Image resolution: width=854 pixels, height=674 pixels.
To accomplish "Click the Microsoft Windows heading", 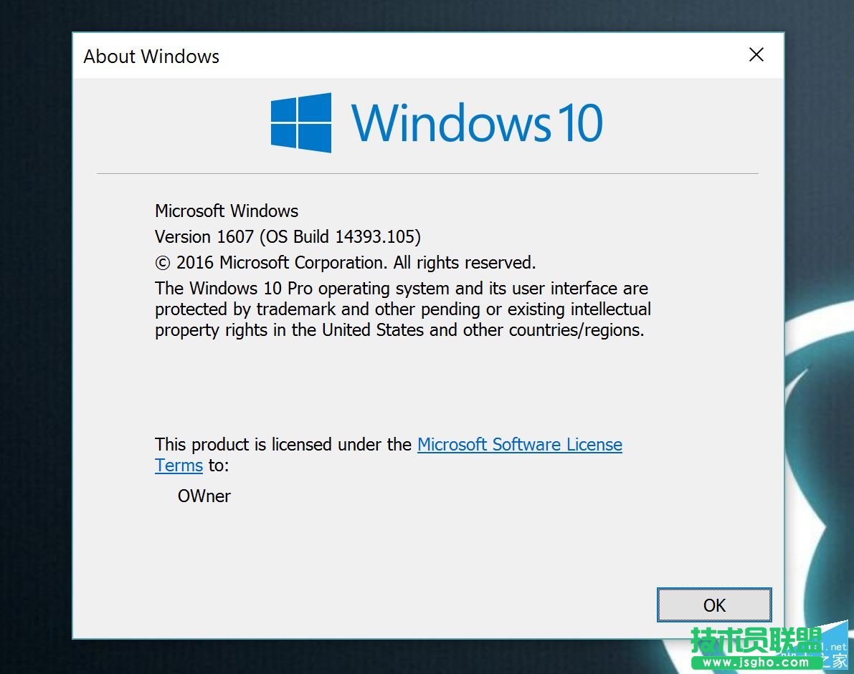I will 227,211.
